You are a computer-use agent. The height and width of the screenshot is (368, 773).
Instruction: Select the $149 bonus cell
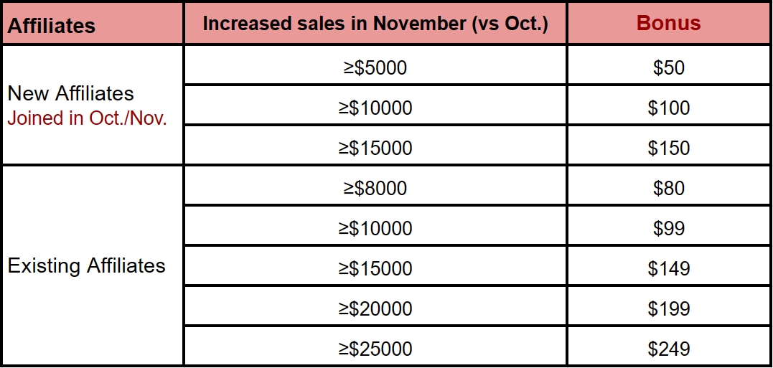[x=669, y=265]
